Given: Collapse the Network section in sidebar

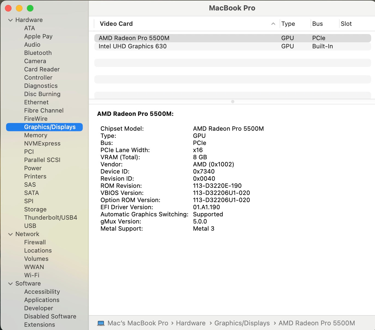Looking at the screenshot, I should point(10,234).
